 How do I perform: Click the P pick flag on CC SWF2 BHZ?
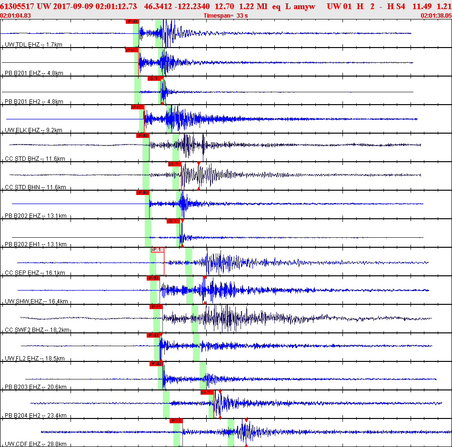coord(156,307)
